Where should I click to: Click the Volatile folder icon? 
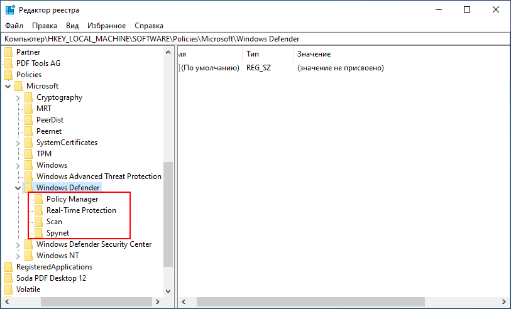pos(8,290)
